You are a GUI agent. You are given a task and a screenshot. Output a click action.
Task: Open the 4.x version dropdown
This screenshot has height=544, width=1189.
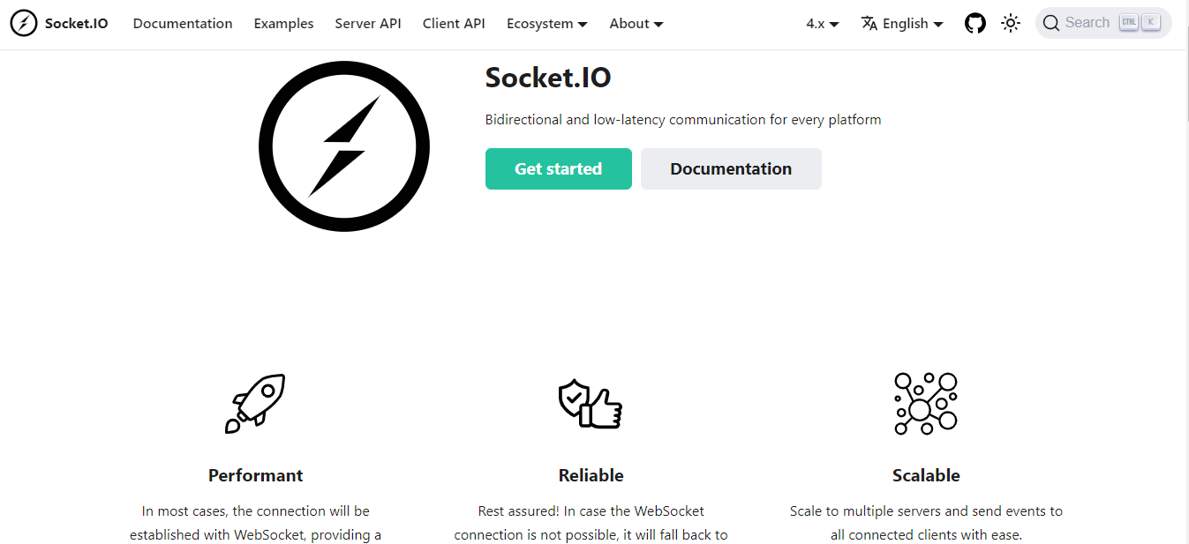coord(823,24)
